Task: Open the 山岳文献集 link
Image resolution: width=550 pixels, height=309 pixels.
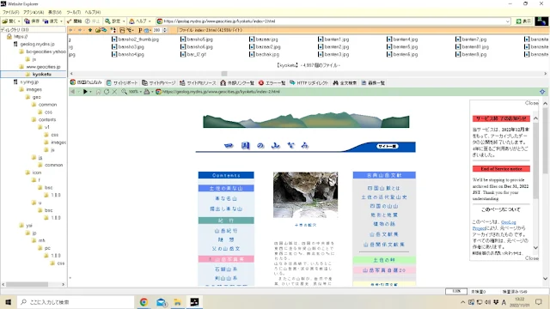Action: coord(384,234)
